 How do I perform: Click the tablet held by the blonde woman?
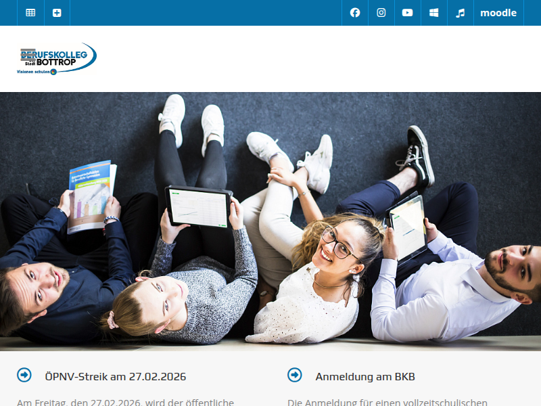coord(198,206)
